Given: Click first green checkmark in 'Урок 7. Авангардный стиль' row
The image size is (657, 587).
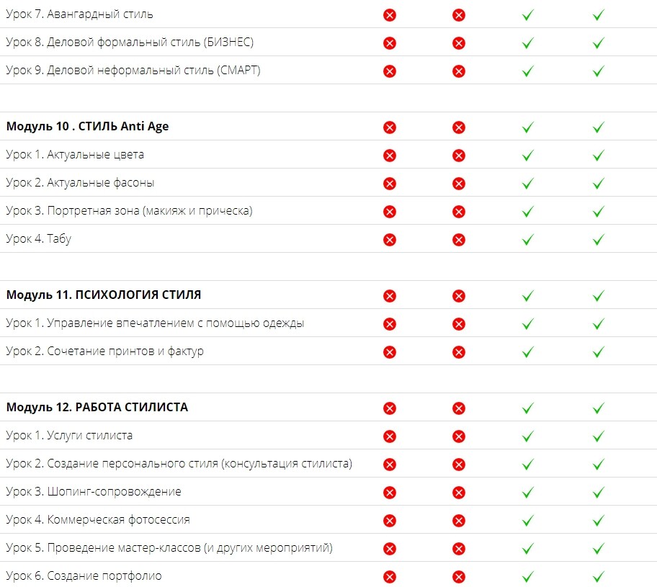Looking at the screenshot, I should coord(527,15).
